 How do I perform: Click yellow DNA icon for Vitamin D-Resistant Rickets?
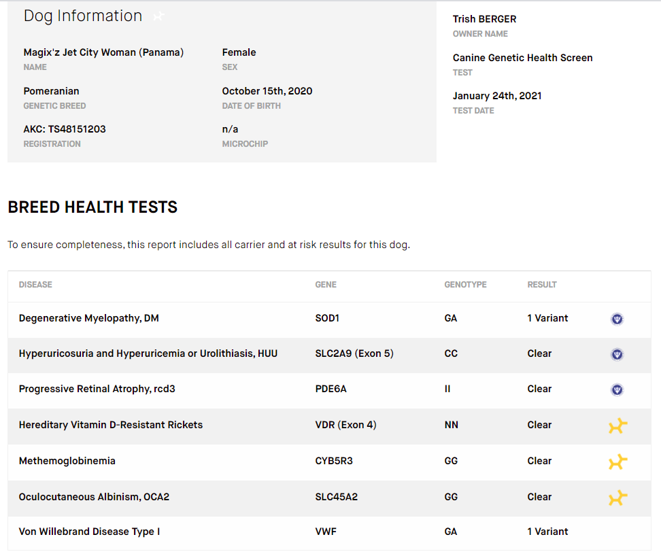[x=618, y=425]
